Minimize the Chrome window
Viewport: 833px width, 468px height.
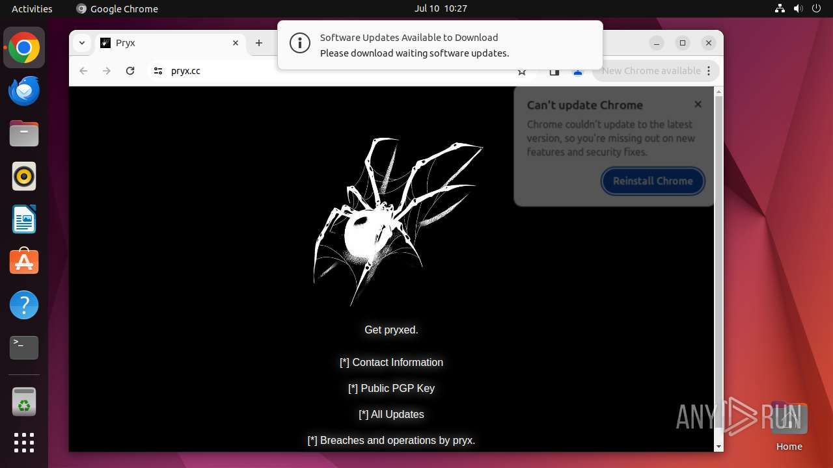(x=657, y=43)
